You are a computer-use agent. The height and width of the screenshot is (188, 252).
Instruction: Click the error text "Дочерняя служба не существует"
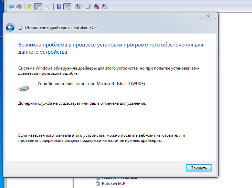49,103
